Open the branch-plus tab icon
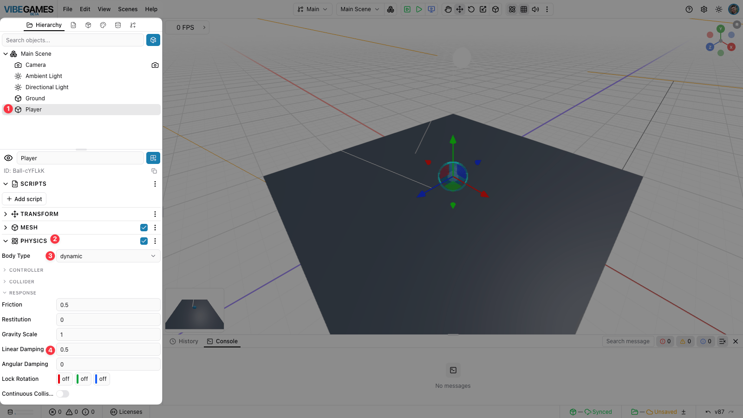The width and height of the screenshot is (743, 418). 133,25
